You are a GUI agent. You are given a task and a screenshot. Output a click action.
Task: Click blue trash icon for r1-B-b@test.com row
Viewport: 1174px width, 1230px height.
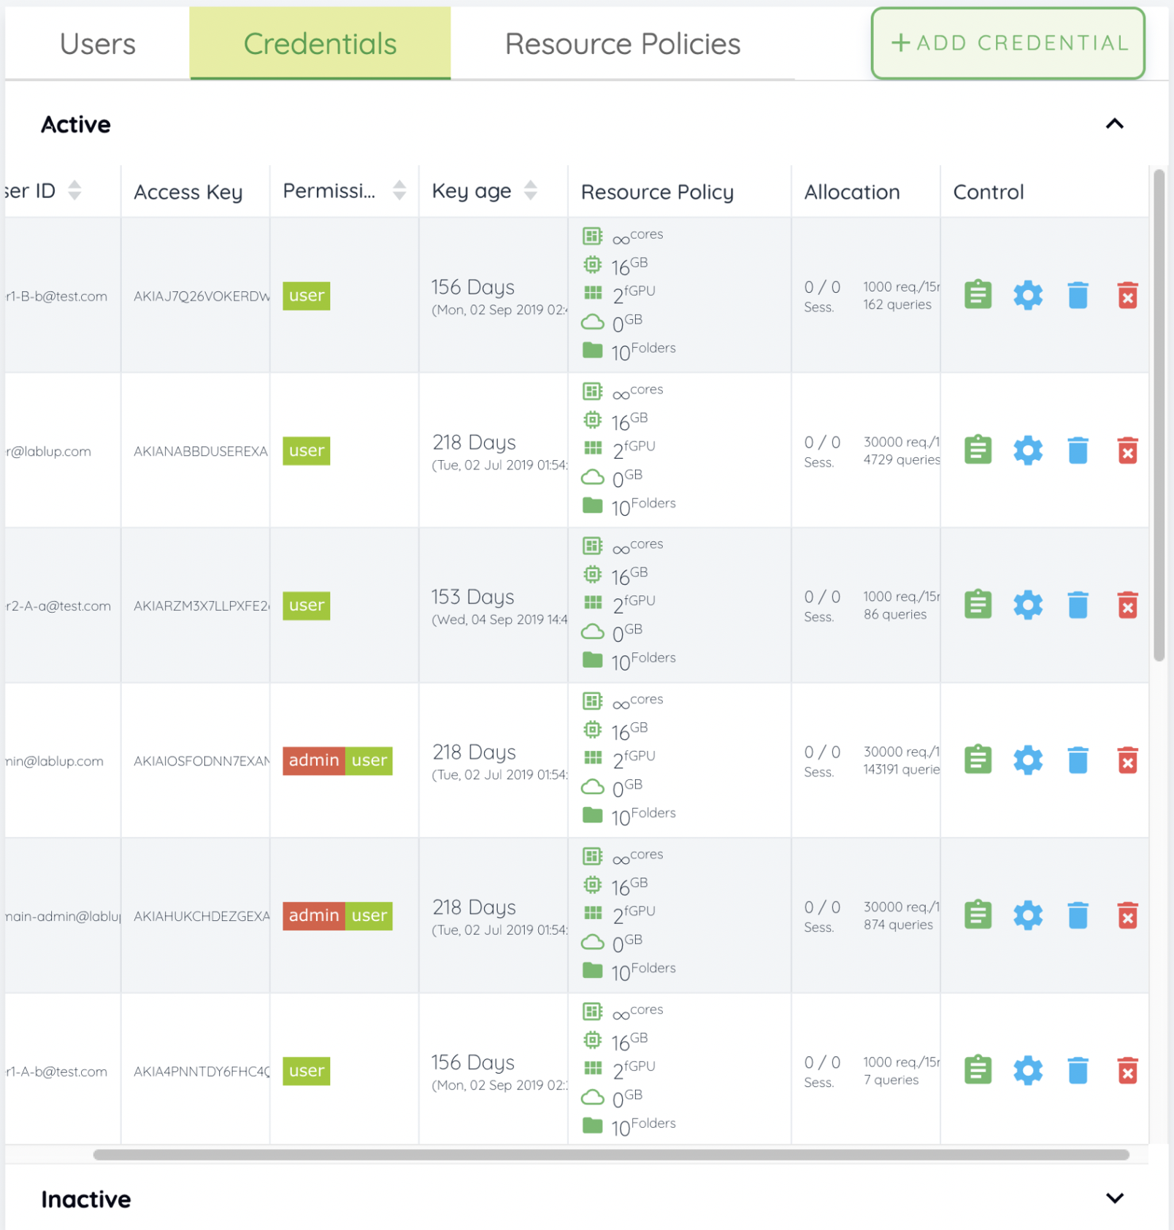coord(1078,295)
